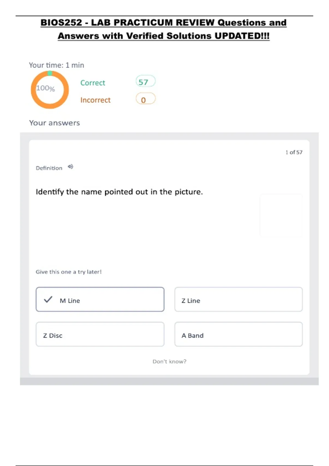This screenshot has width=329, height=466.
Task: Click the "Don't know?" link
Action: pos(169,362)
